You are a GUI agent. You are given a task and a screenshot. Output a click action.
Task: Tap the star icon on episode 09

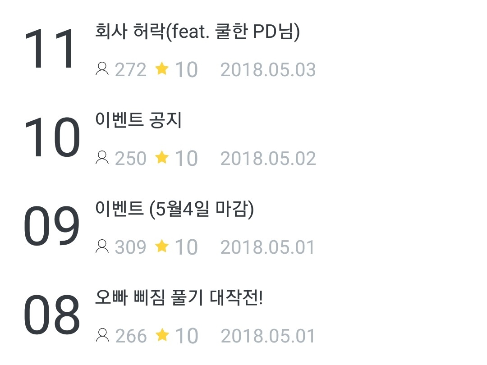[161, 246]
